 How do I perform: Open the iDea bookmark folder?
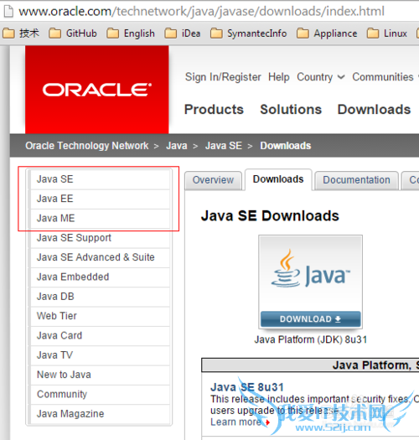click(183, 34)
